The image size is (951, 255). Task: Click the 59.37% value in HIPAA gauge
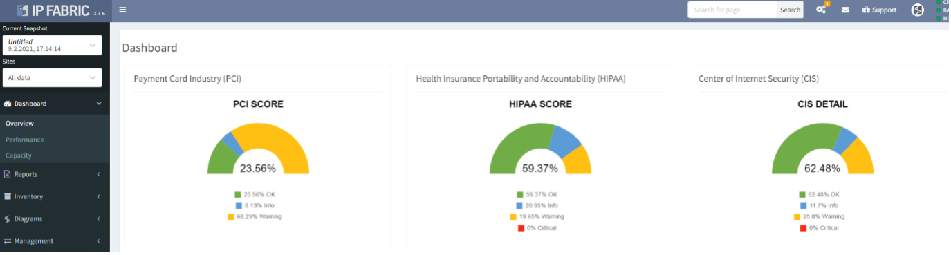point(540,168)
